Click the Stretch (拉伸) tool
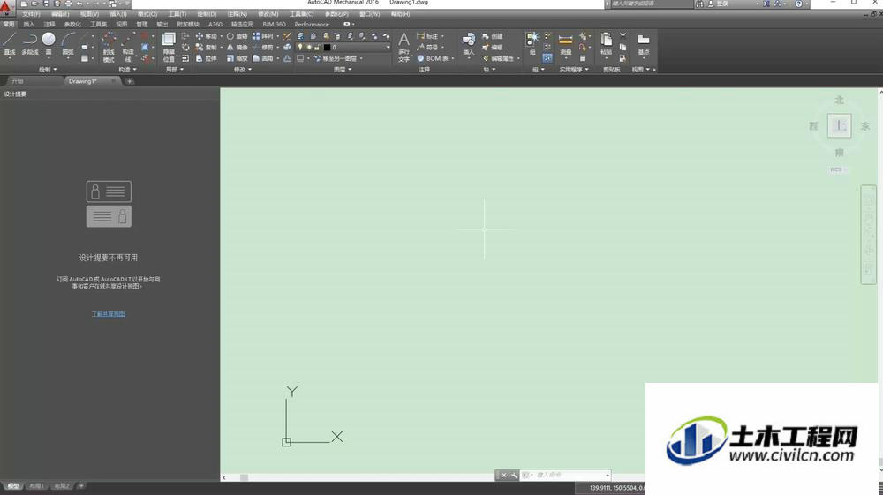This screenshot has width=883, height=495. pyautogui.click(x=206, y=58)
